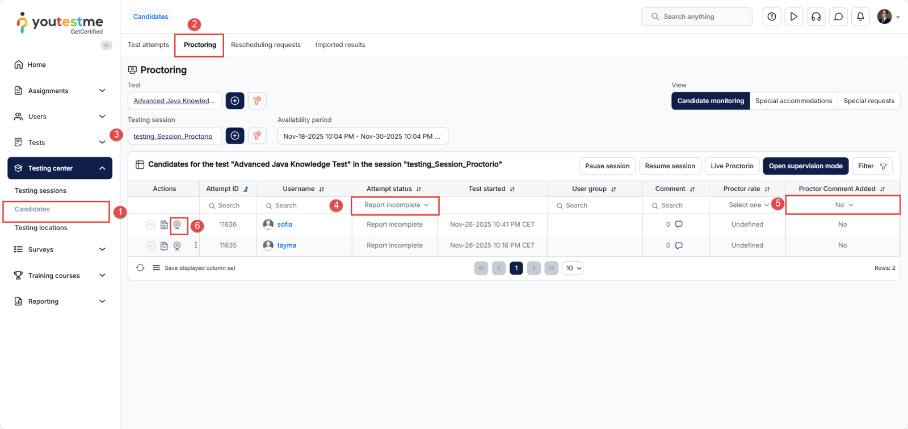908x429 pixels.
Task: Open the Proctor rate Select one dropdown
Action: pos(748,205)
